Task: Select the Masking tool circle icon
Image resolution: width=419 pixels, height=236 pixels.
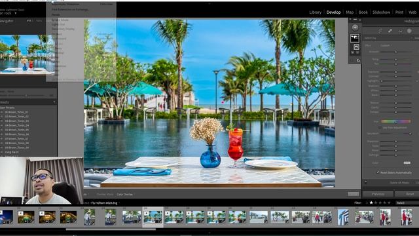Action: [x=409, y=31]
